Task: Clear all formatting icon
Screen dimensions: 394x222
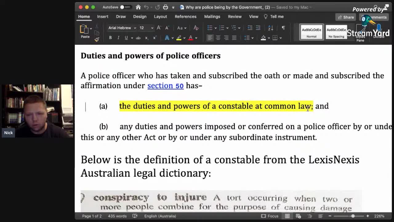Action: tap(196, 28)
